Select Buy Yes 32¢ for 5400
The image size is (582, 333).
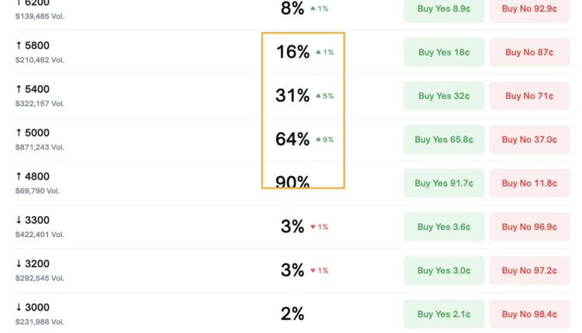444,96
